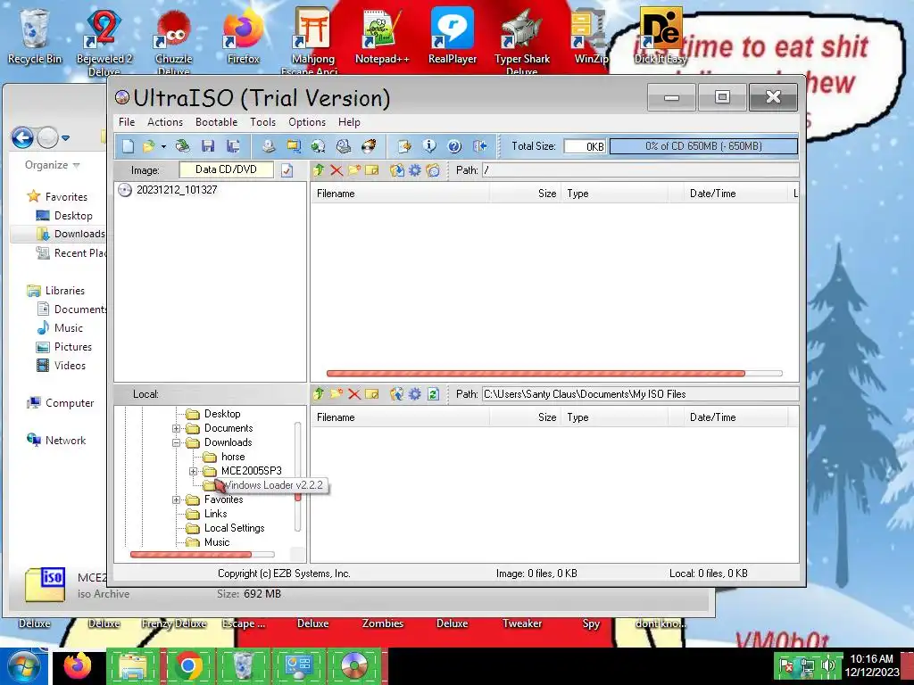Expand the Documents folder in Local tree
Screen dimensions: 914x685
(x=176, y=429)
